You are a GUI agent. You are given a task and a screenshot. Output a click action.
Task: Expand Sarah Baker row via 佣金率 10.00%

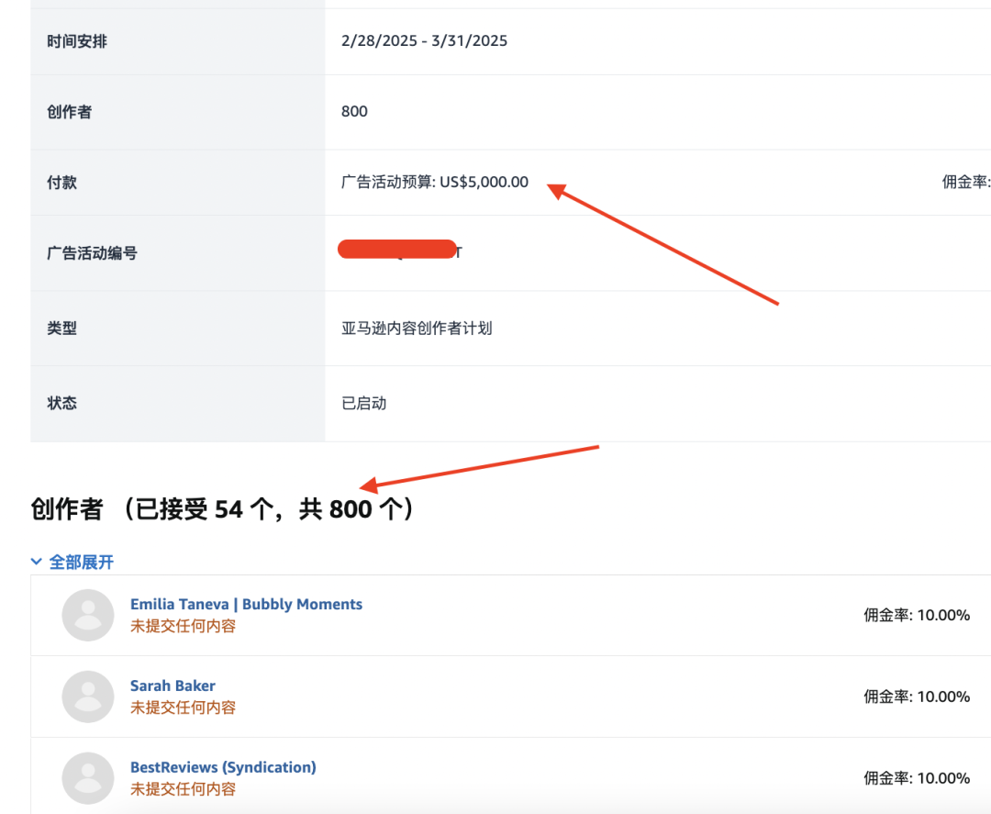[917, 697]
